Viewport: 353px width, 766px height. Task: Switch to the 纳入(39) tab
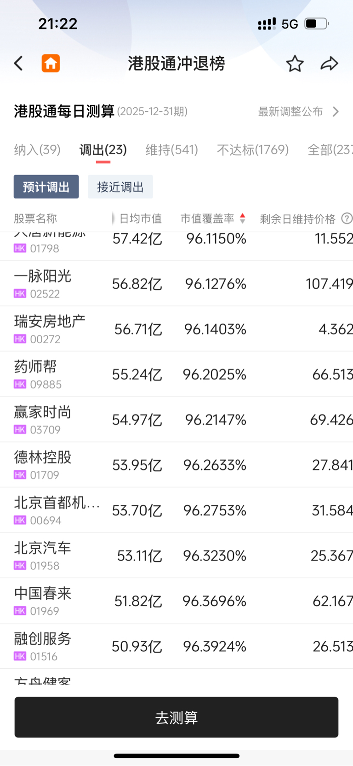(x=37, y=150)
